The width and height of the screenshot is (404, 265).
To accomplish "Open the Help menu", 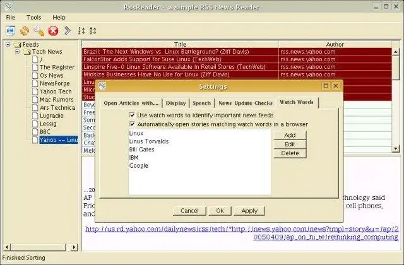I will pyautogui.click(x=59, y=18).
